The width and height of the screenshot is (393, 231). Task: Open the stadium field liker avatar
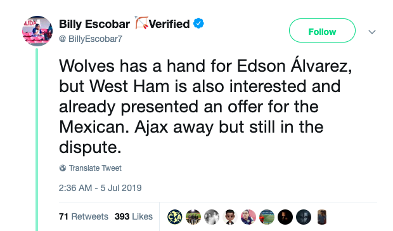tap(267, 217)
